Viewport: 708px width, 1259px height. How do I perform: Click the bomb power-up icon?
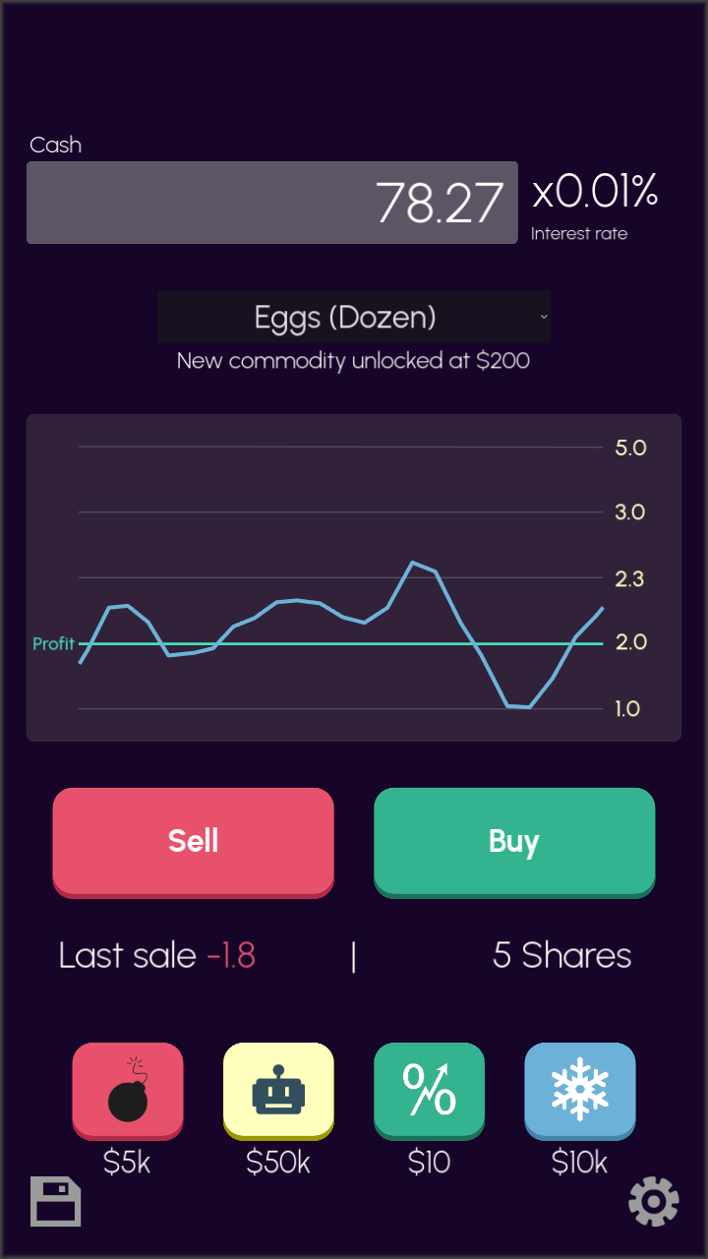(128, 1091)
